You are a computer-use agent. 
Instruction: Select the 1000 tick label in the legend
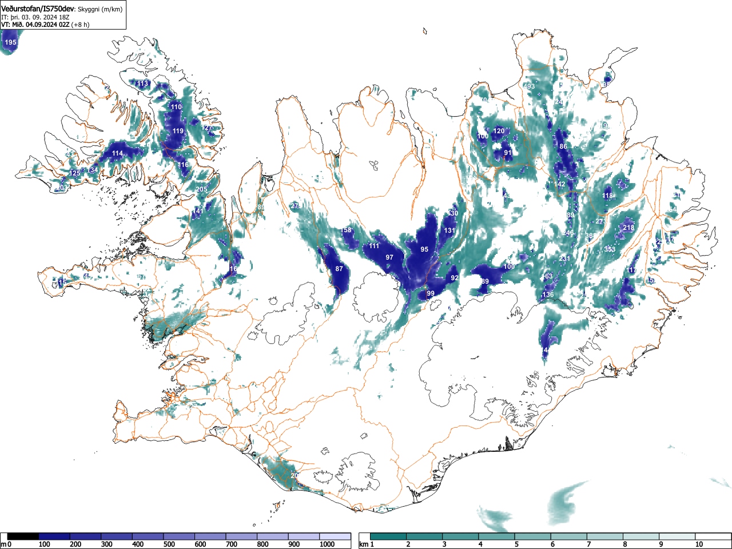point(328,544)
